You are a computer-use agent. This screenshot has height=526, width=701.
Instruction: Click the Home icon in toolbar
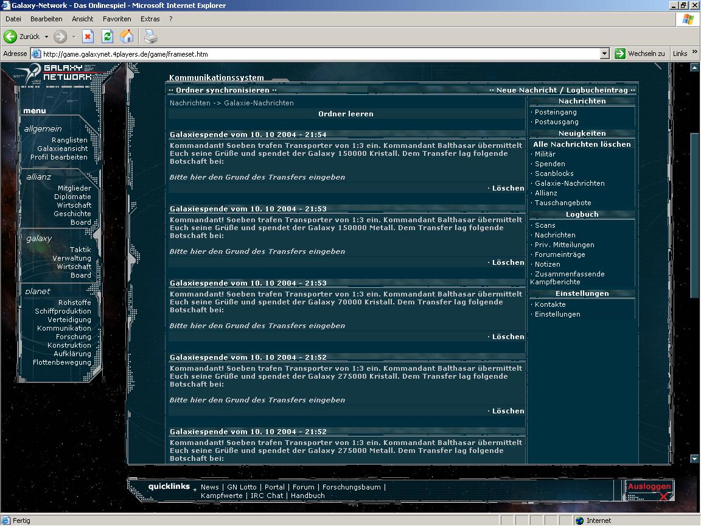(127, 37)
